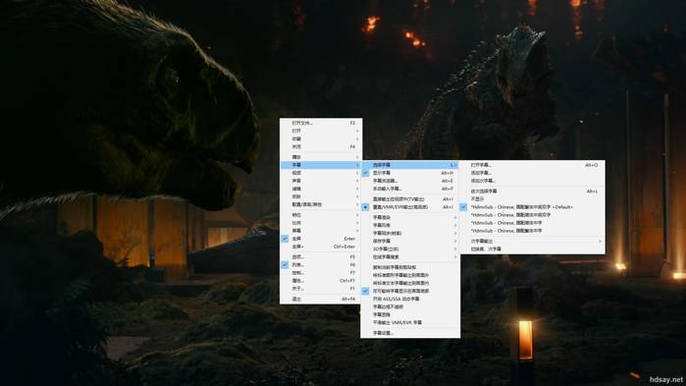Click the entry directly above 字幕设置... separator

[x=410, y=322]
